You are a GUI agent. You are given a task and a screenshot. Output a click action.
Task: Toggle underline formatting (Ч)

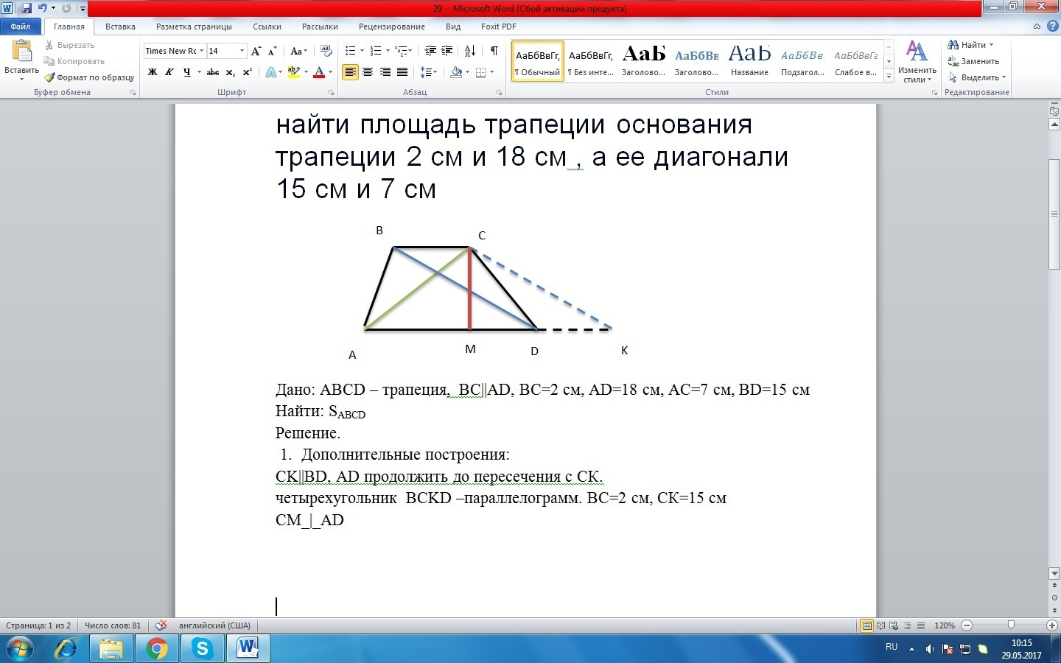point(187,72)
